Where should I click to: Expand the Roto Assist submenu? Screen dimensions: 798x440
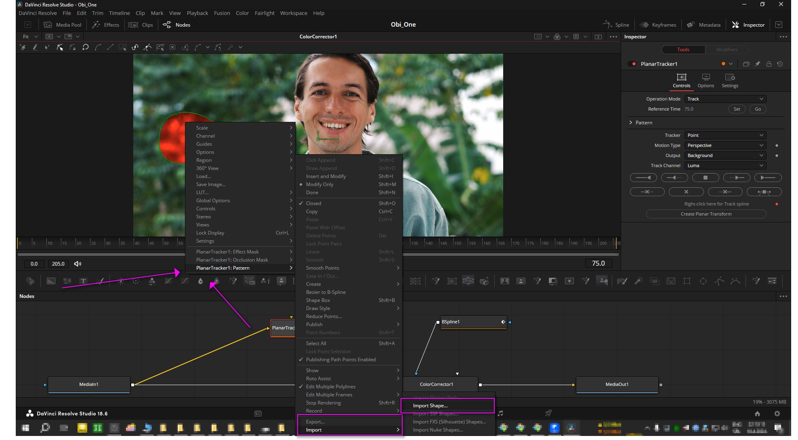pyautogui.click(x=349, y=379)
